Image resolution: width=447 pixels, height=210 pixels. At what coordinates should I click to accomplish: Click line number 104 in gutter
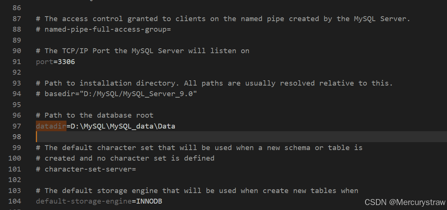click(15, 201)
